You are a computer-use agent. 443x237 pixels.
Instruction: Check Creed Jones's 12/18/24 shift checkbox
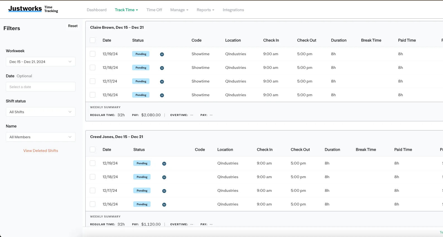pos(93,177)
